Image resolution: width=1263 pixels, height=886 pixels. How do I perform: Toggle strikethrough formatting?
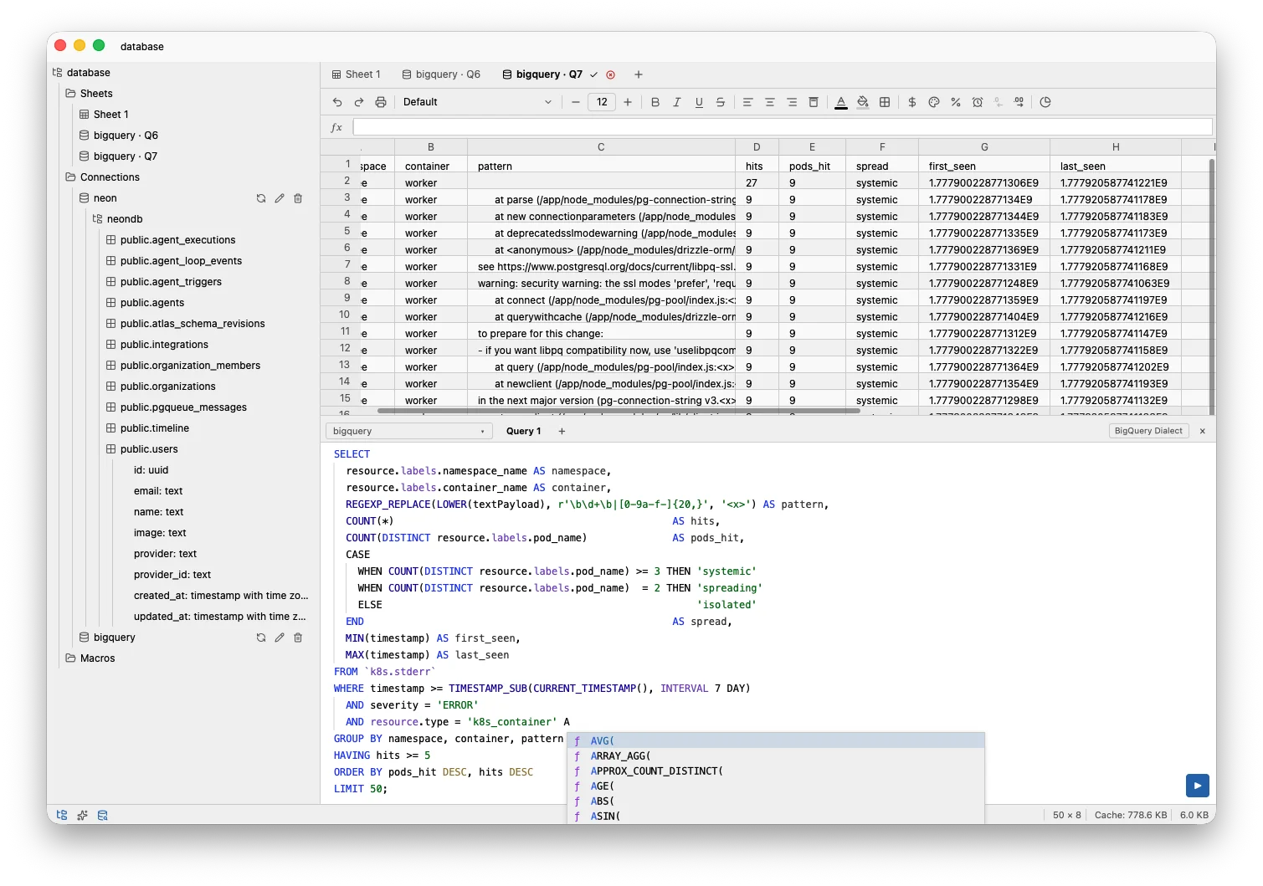[721, 102]
